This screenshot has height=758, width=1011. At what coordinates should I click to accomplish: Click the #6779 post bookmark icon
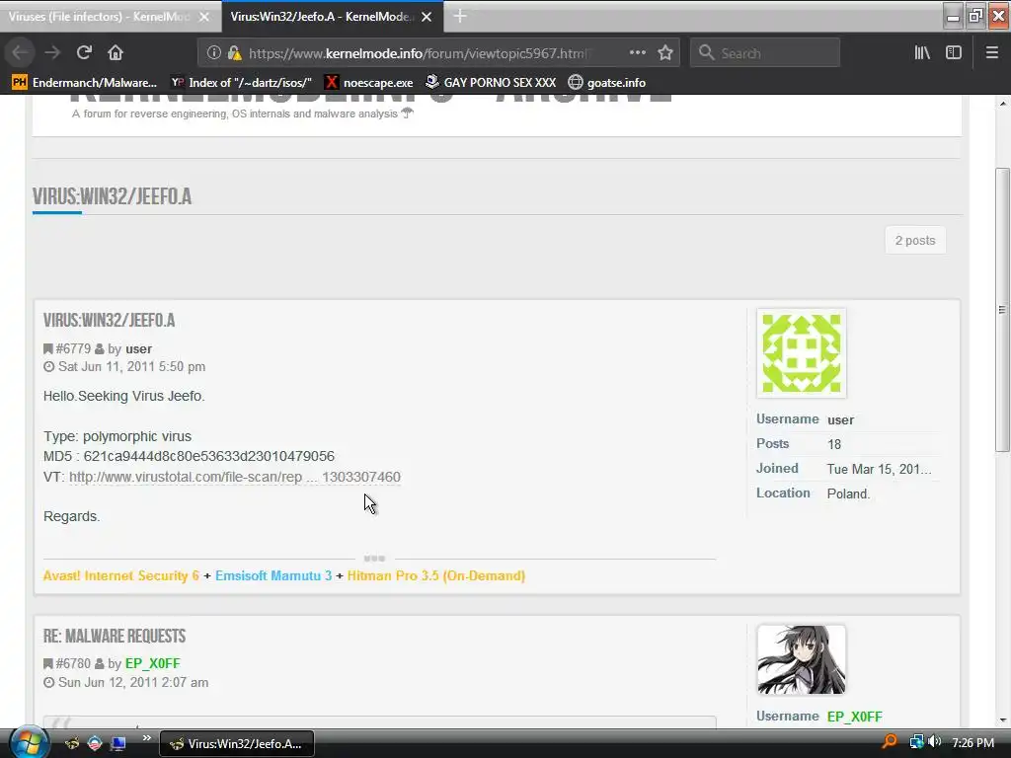(x=47, y=348)
